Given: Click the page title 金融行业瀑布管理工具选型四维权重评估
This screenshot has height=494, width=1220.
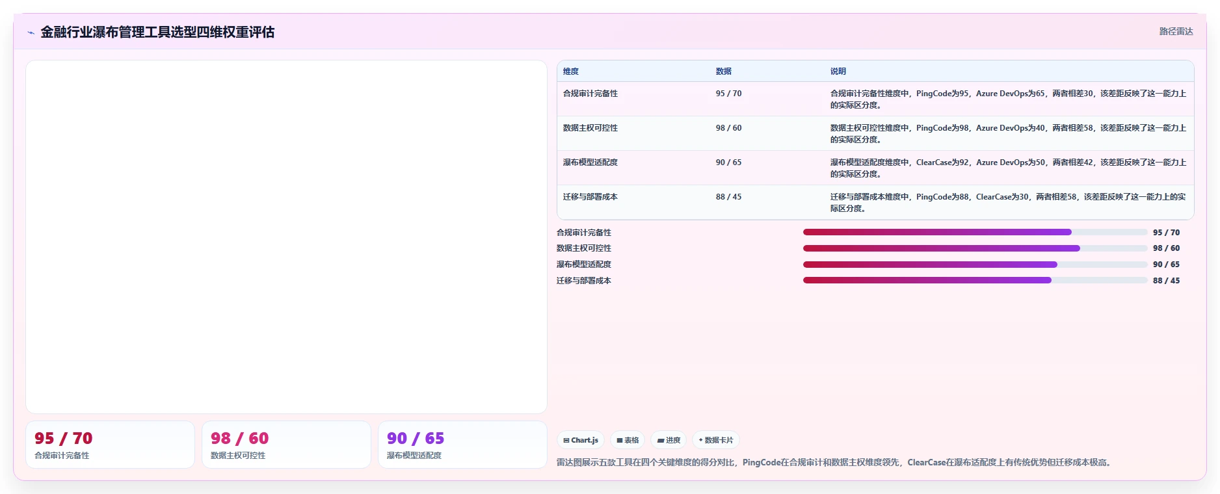Looking at the screenshot, I should [157, 32].
